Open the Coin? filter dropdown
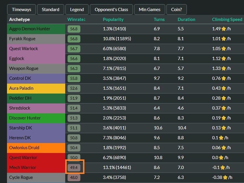 [176, 10]
